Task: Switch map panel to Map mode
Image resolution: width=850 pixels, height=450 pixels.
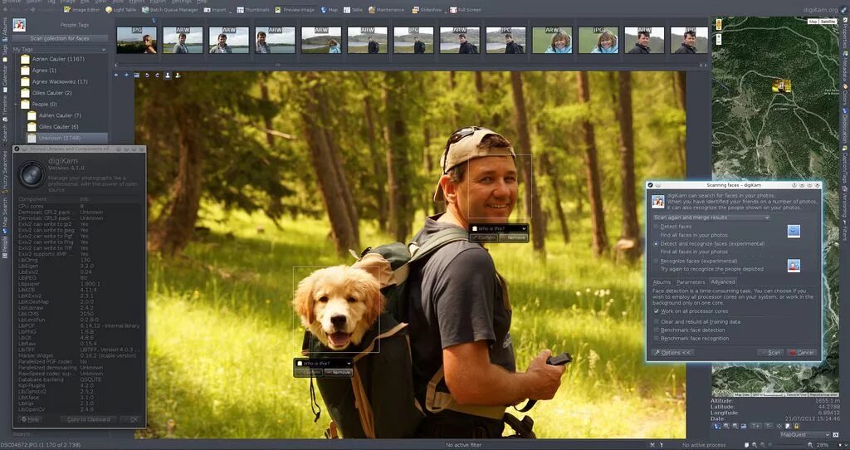Action: (x=813, y=21)
